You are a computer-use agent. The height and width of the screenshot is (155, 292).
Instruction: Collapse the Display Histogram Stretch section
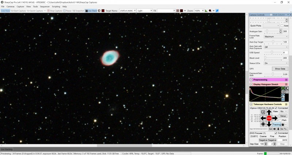[251, 84]
